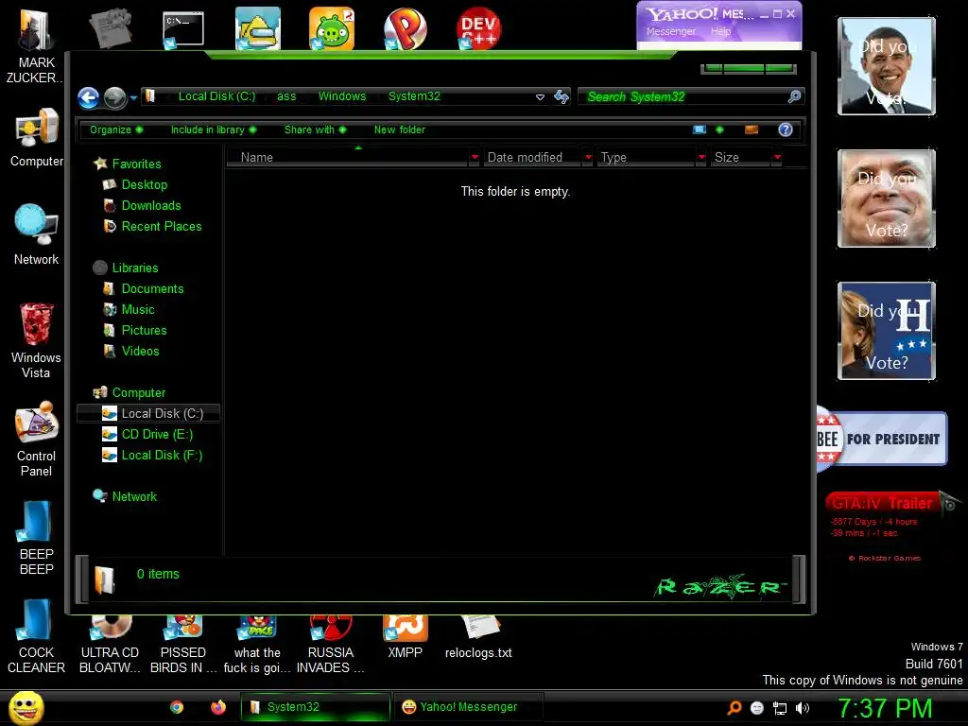The image size is (968, 726).
Task: Select the Control Panel desktop icon
Action: pyautogui.click(x=36, y=440)
